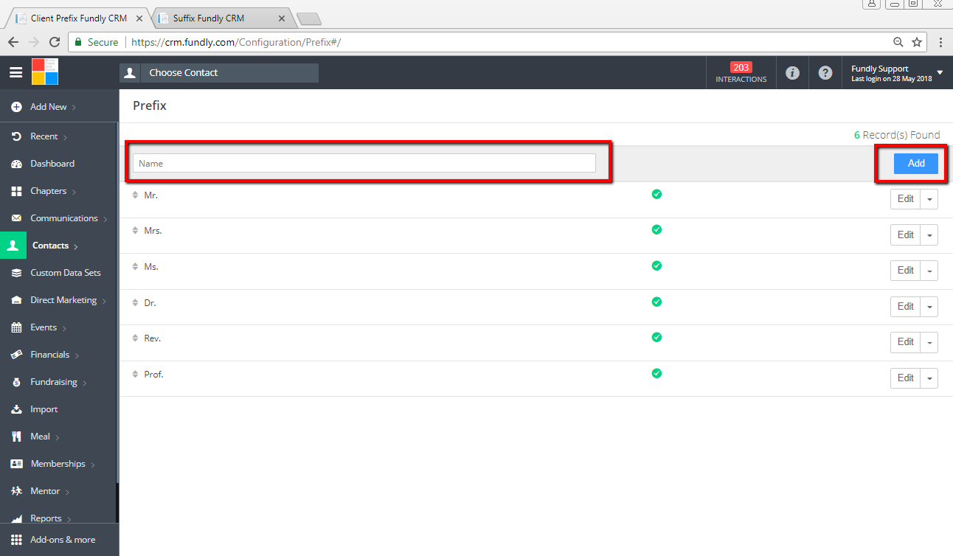The image size is (953, 556).
Task: Click the Memberships card icon
Action: point(16,464)
